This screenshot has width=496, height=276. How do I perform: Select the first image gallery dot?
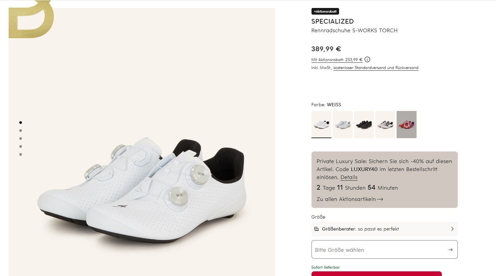point(21,123)
